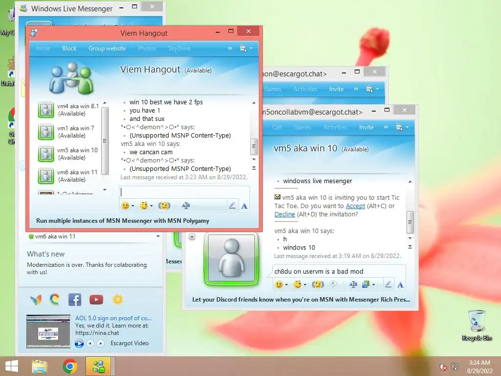Click AOL video thumbnail in Messenger window

[x=48, y=331]
